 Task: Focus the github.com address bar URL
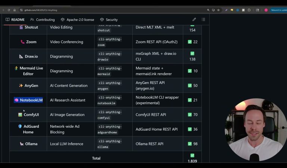41,10
